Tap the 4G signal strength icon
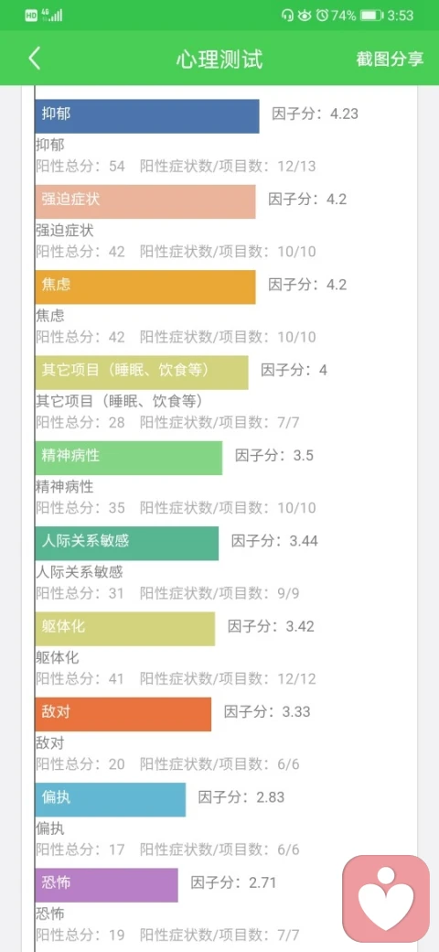Viewport: 439px width, 952px height. pos(52,16)
